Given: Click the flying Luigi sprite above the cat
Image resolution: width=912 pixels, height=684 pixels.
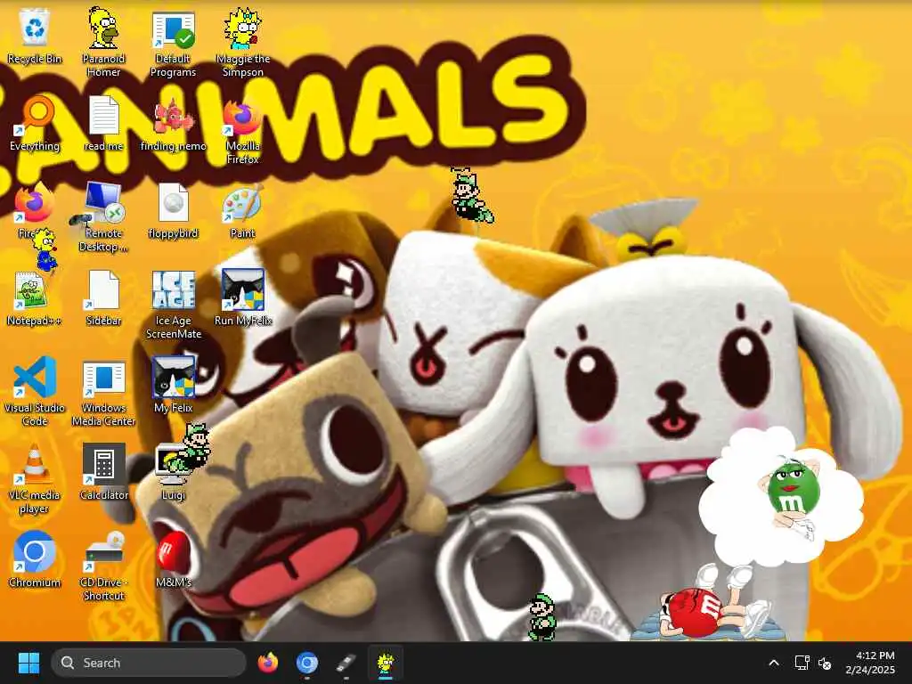Looking at the screenshot, I should point(471,196).
